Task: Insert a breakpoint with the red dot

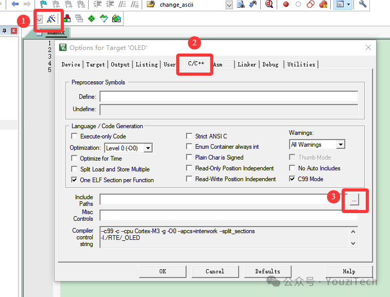Action: (x=286, y=4)
